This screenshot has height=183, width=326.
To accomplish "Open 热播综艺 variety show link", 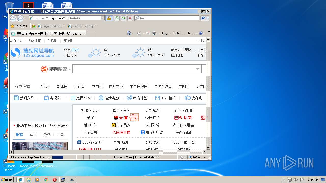I will pos(137,98).
